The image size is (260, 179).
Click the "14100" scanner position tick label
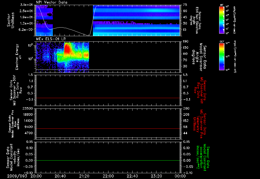pos(28,121)
